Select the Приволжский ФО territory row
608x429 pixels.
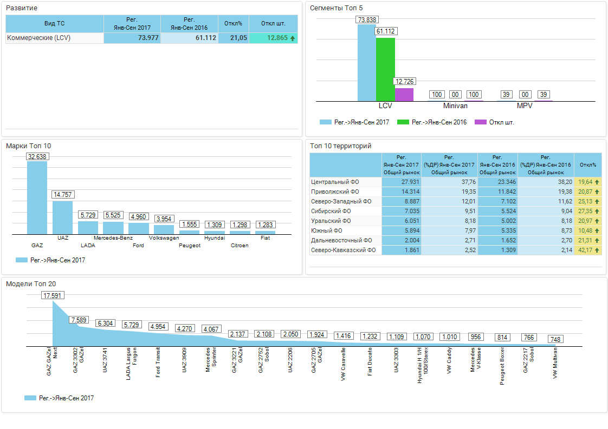click(335, 192)
